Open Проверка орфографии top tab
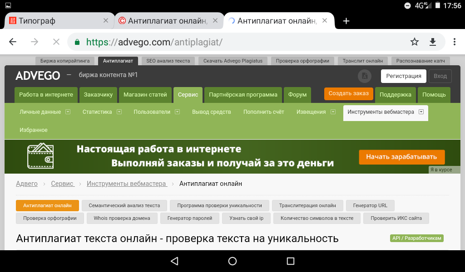 302,61
